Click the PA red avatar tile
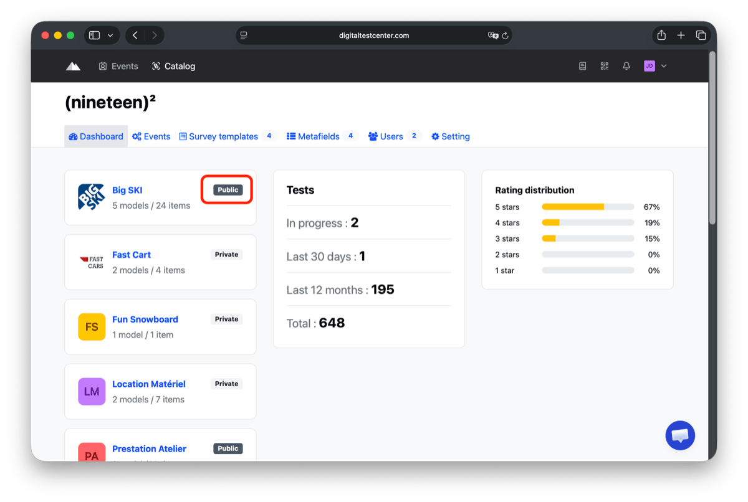The height and width of the screenshot is (502, 748). pos(92,452)
